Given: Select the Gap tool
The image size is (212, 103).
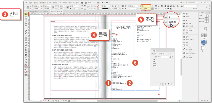Looking at the screenshot, I should [26, 21].
